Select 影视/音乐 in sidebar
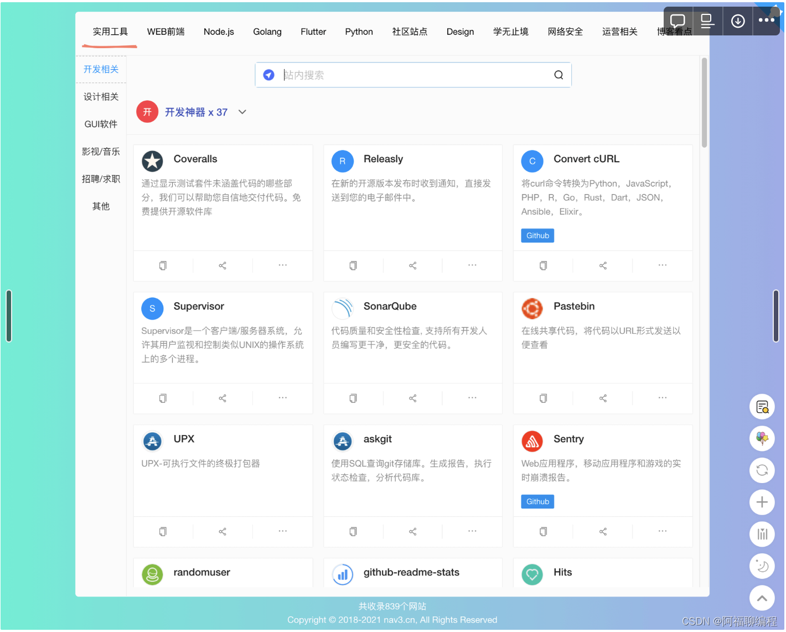The width and height of the screenshot is (786, 632). pyautogui.click(x=101, y=152)
